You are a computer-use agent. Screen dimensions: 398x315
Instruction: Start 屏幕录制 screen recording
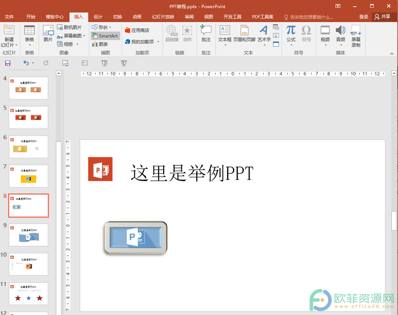tap(356, 36)
